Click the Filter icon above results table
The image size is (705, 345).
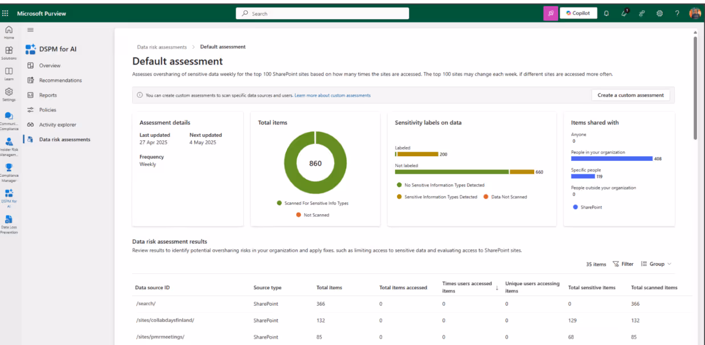[x=616, y=264]
